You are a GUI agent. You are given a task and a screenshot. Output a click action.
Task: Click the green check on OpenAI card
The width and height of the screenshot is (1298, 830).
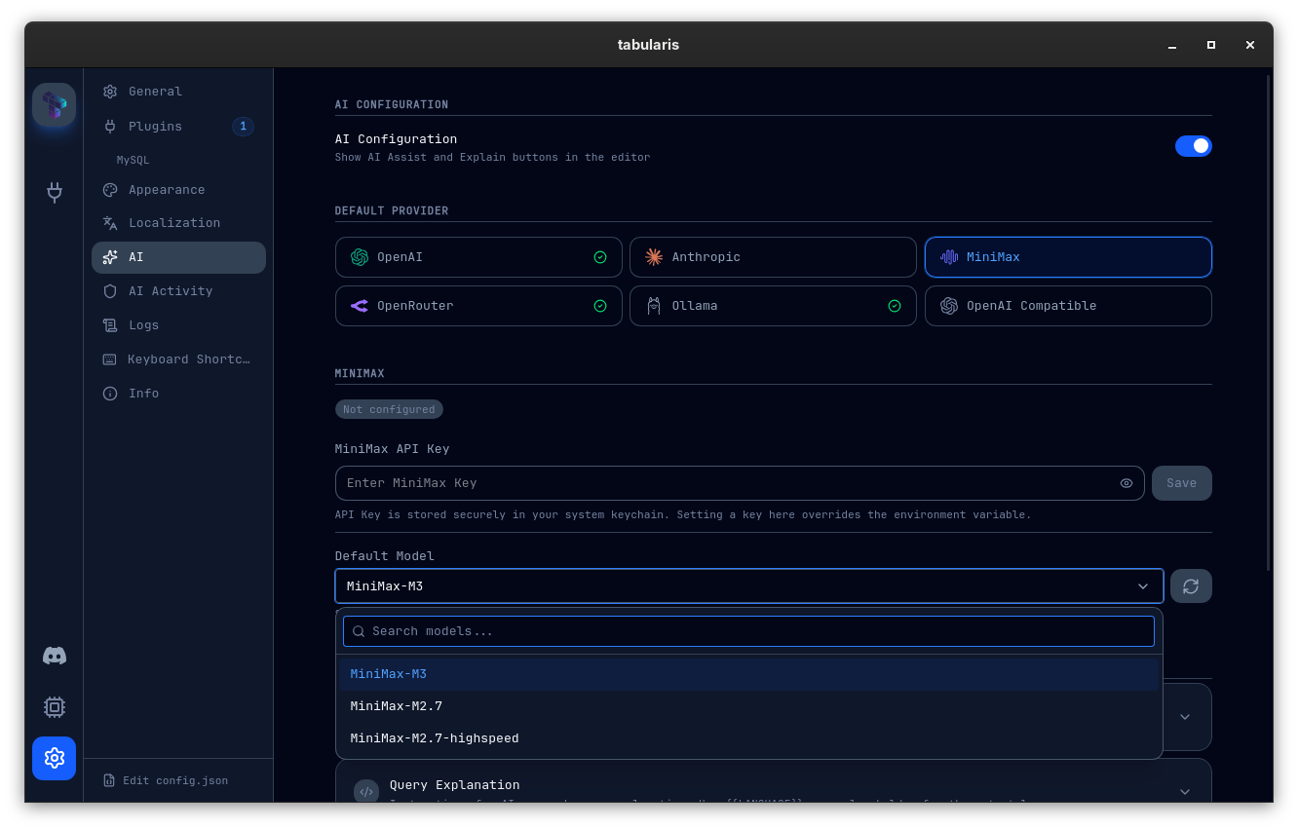point(600,257)
